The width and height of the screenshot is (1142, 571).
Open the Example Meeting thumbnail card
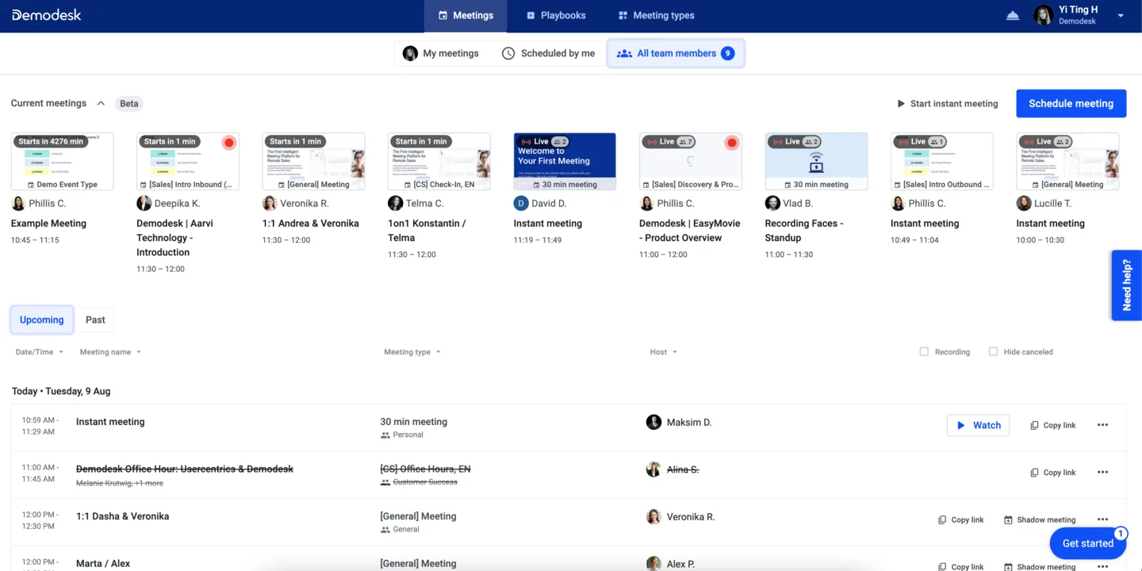62,162
